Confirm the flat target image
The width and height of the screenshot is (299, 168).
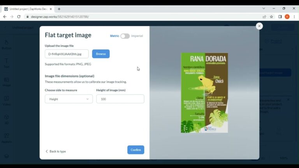[x=136, y=150]
